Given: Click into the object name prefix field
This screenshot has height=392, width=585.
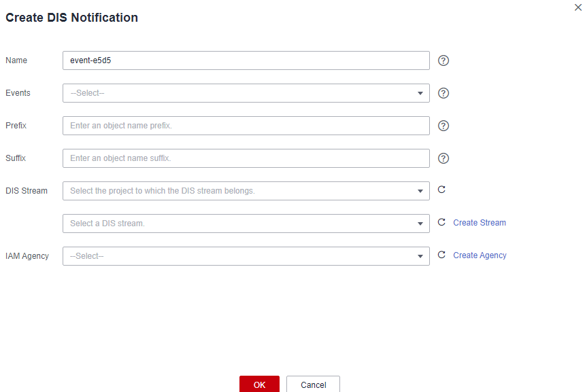Looking at the screenshot, I should pos(246,126).
